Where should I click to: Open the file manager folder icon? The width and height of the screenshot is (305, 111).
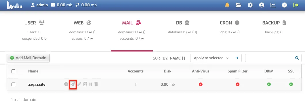(x=239, y=5)
